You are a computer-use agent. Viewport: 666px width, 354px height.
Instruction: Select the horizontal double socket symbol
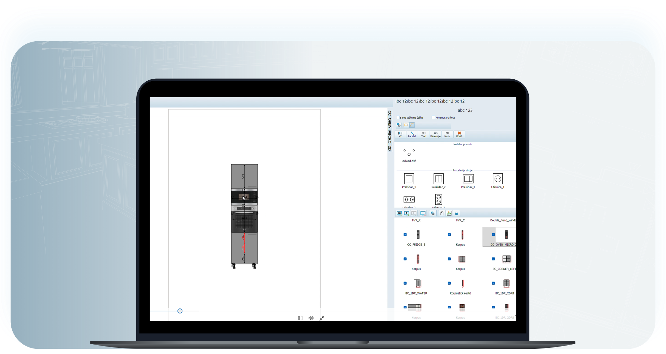click(409, 200)
